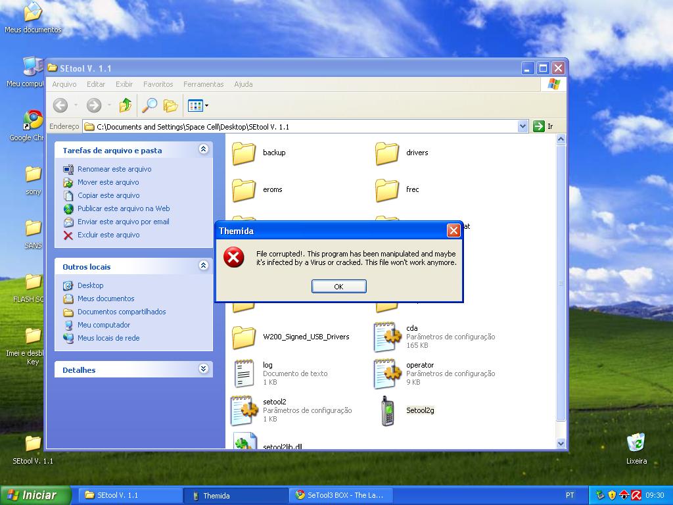Select the Setool2g phone application icon

point(388,411)
